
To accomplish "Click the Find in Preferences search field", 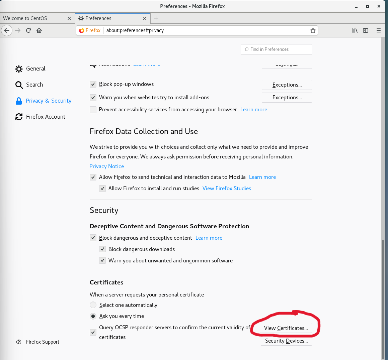I will pyautogui.click(x=276, y=49).
